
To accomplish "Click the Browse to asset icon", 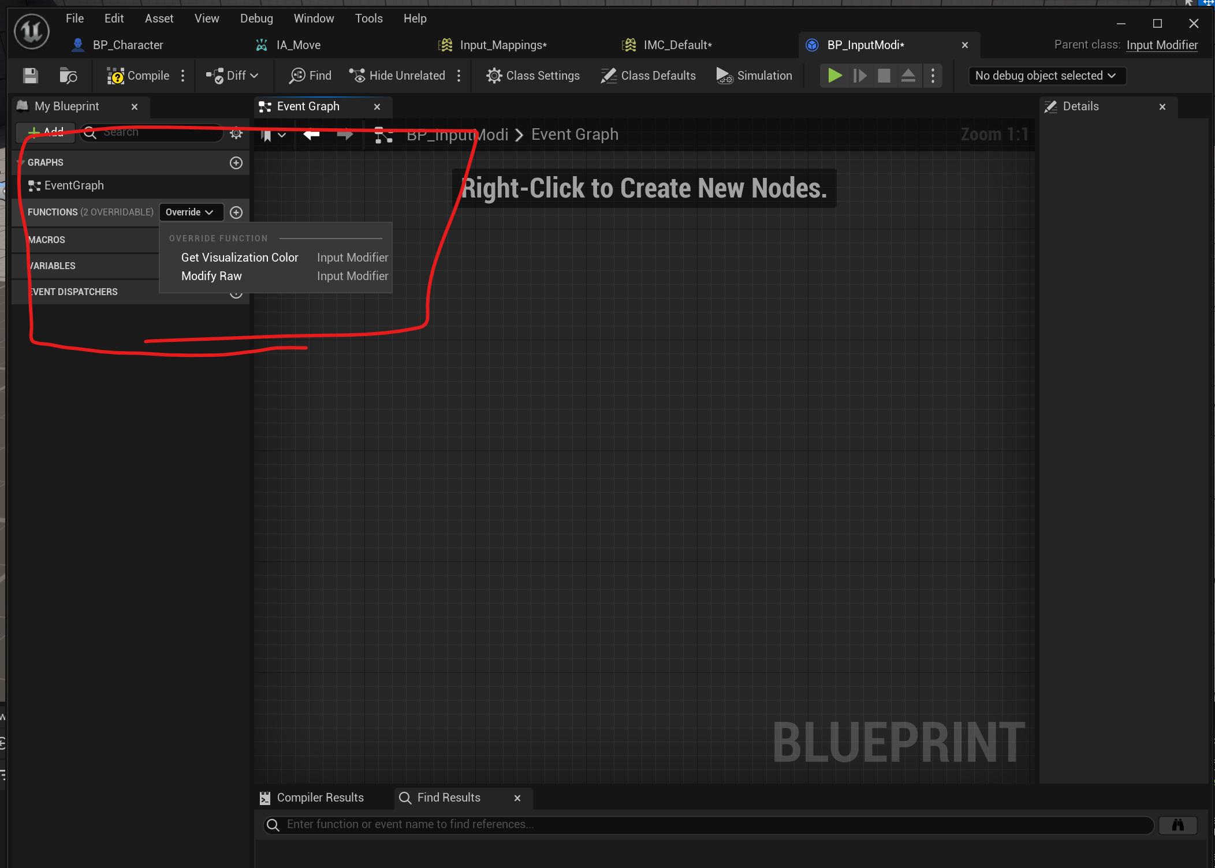I will pyautogui.click(x=68, y=76).
